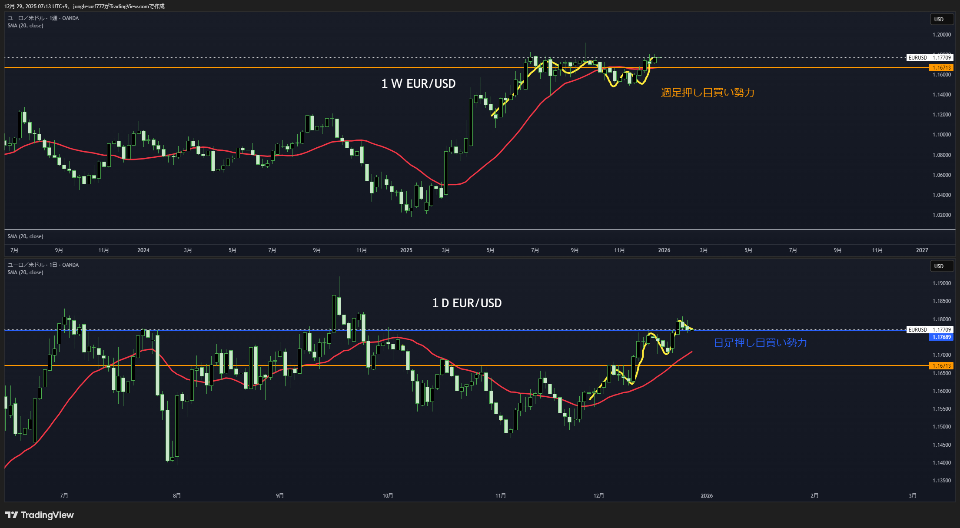Click the ユーロ/米ドル 1週 OANDA symbol title

coord(43,18)
